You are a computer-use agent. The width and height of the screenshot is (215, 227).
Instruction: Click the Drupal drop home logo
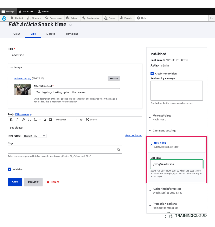pyautogui.click(x=4, y=18)
